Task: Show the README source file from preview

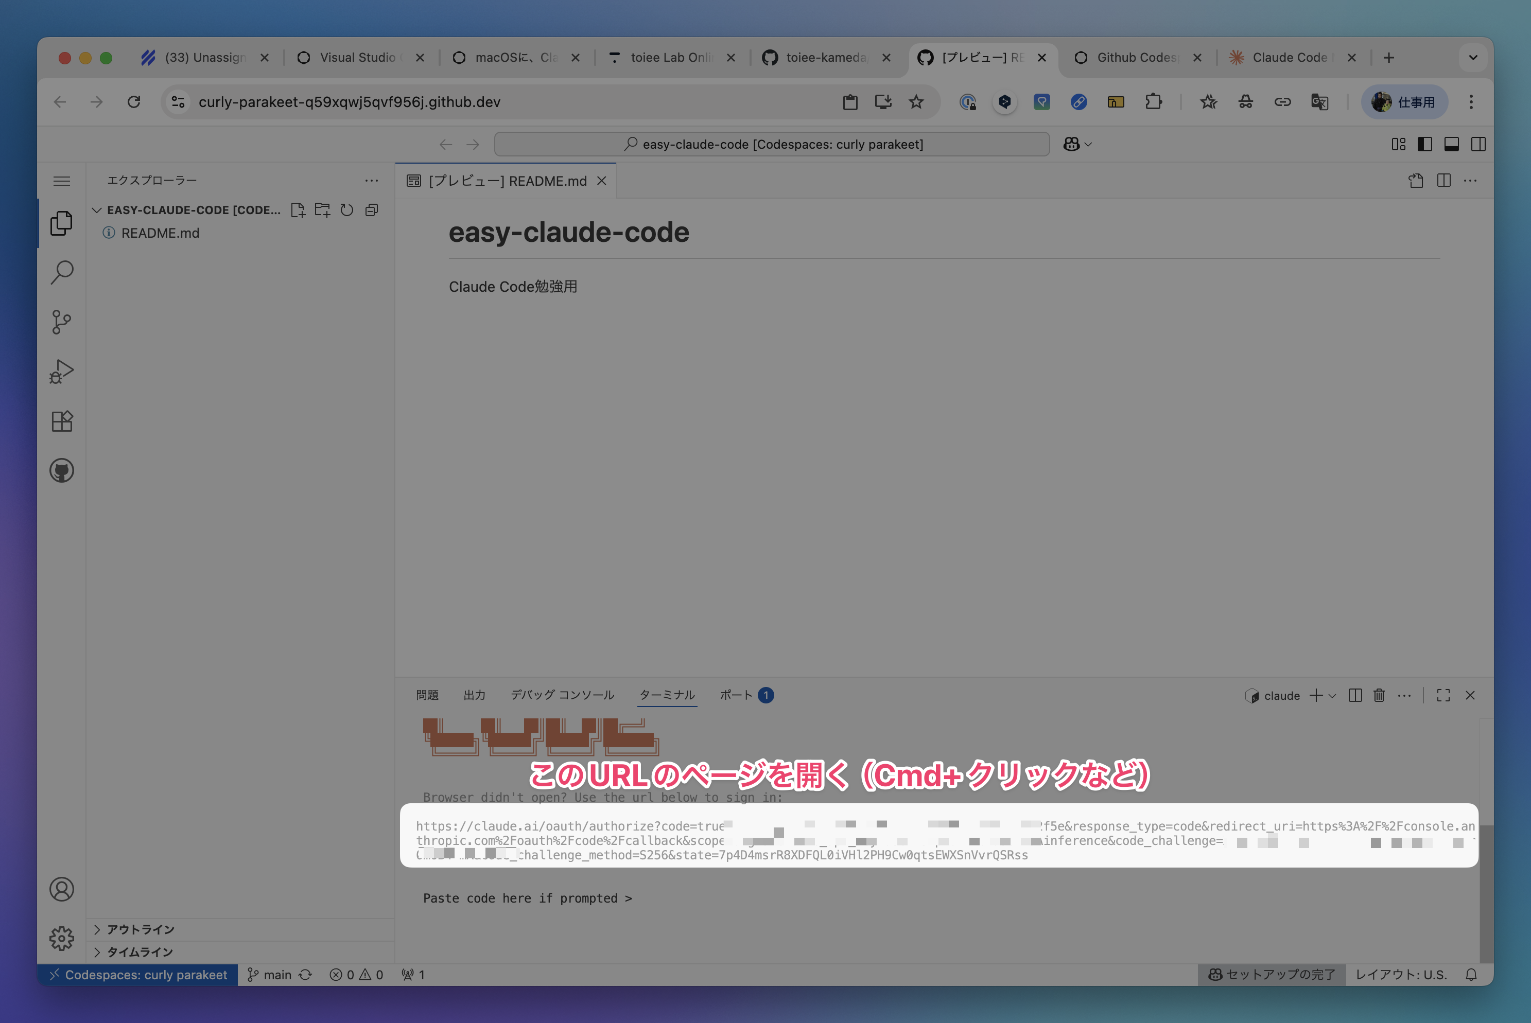Action: pyautogui.click(x=1415, y=181)
